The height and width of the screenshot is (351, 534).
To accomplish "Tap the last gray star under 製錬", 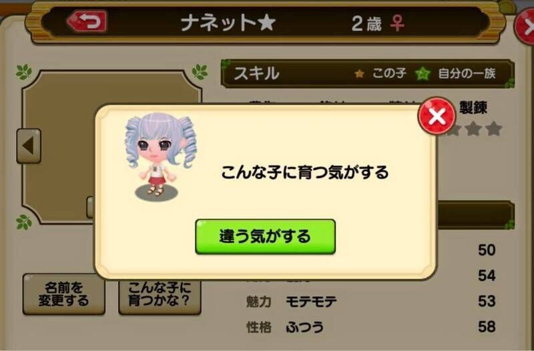I will pos(494,129).
